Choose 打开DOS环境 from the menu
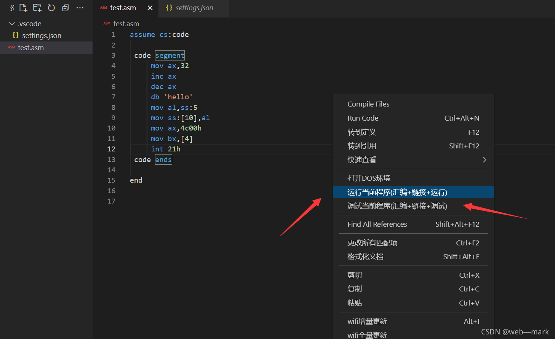Screen dimensions: 555x339 [413, 178]
